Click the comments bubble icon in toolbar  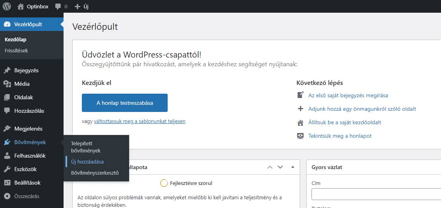58,6
